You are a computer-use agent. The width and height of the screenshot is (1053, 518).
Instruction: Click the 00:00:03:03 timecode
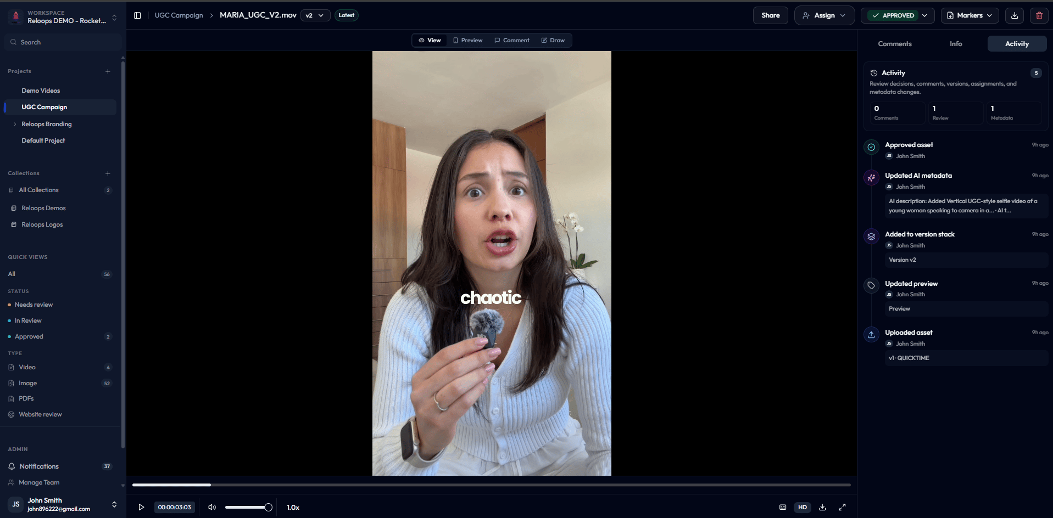pyautogui.click(x=175, y=507)
